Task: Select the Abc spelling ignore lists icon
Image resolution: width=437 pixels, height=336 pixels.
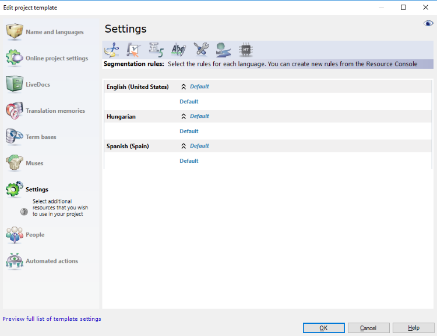Action: coord(178,50)
